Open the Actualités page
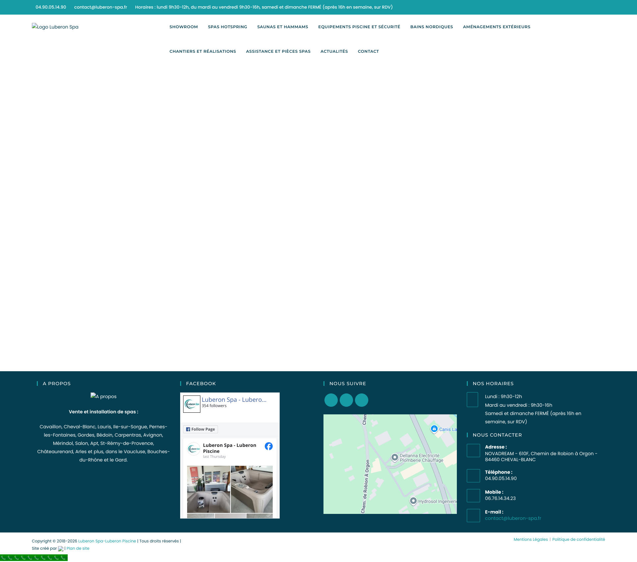The height and width of the screenshot is (562, 637). click(334, 51)
